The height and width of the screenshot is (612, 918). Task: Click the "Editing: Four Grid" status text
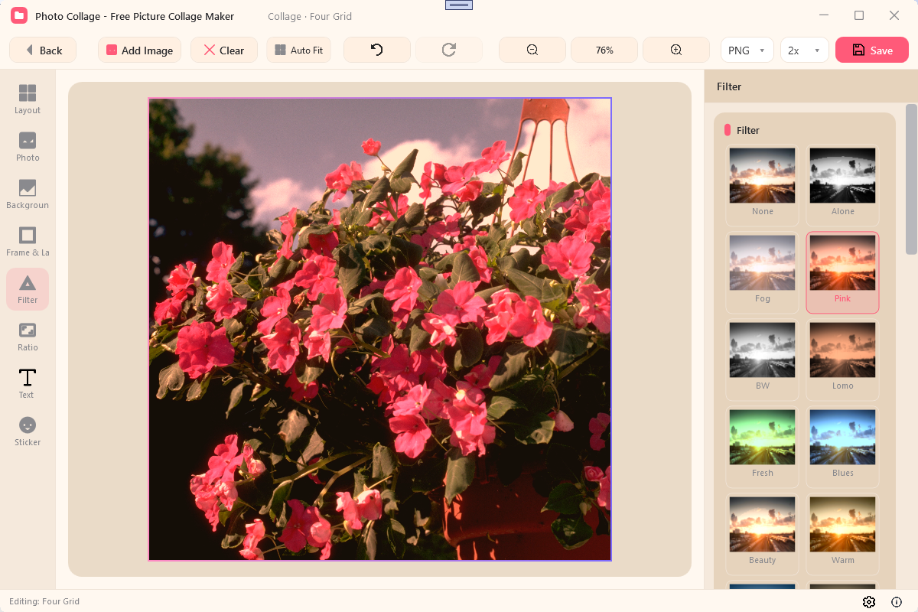(44, 601)
